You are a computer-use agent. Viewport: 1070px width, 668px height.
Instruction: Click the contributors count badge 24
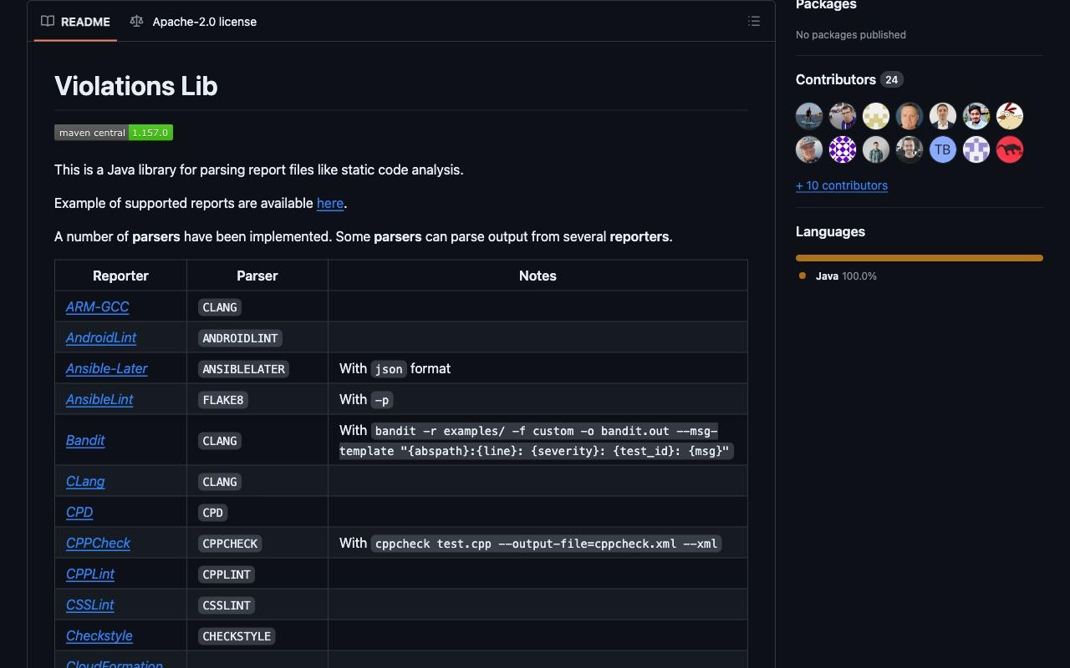(x=892, y=80)
